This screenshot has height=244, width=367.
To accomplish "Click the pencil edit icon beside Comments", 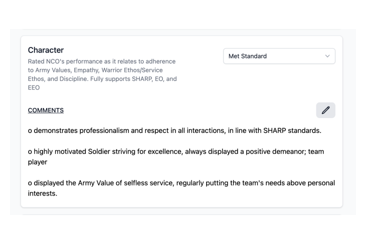I will [325, 110].
